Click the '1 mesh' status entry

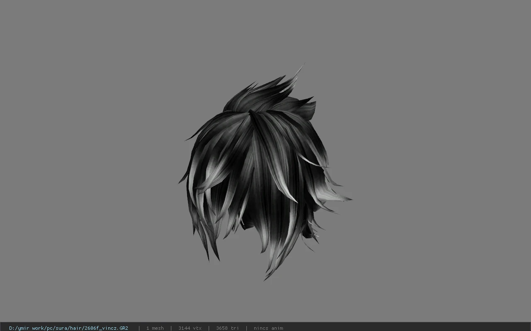pos(155,328)
